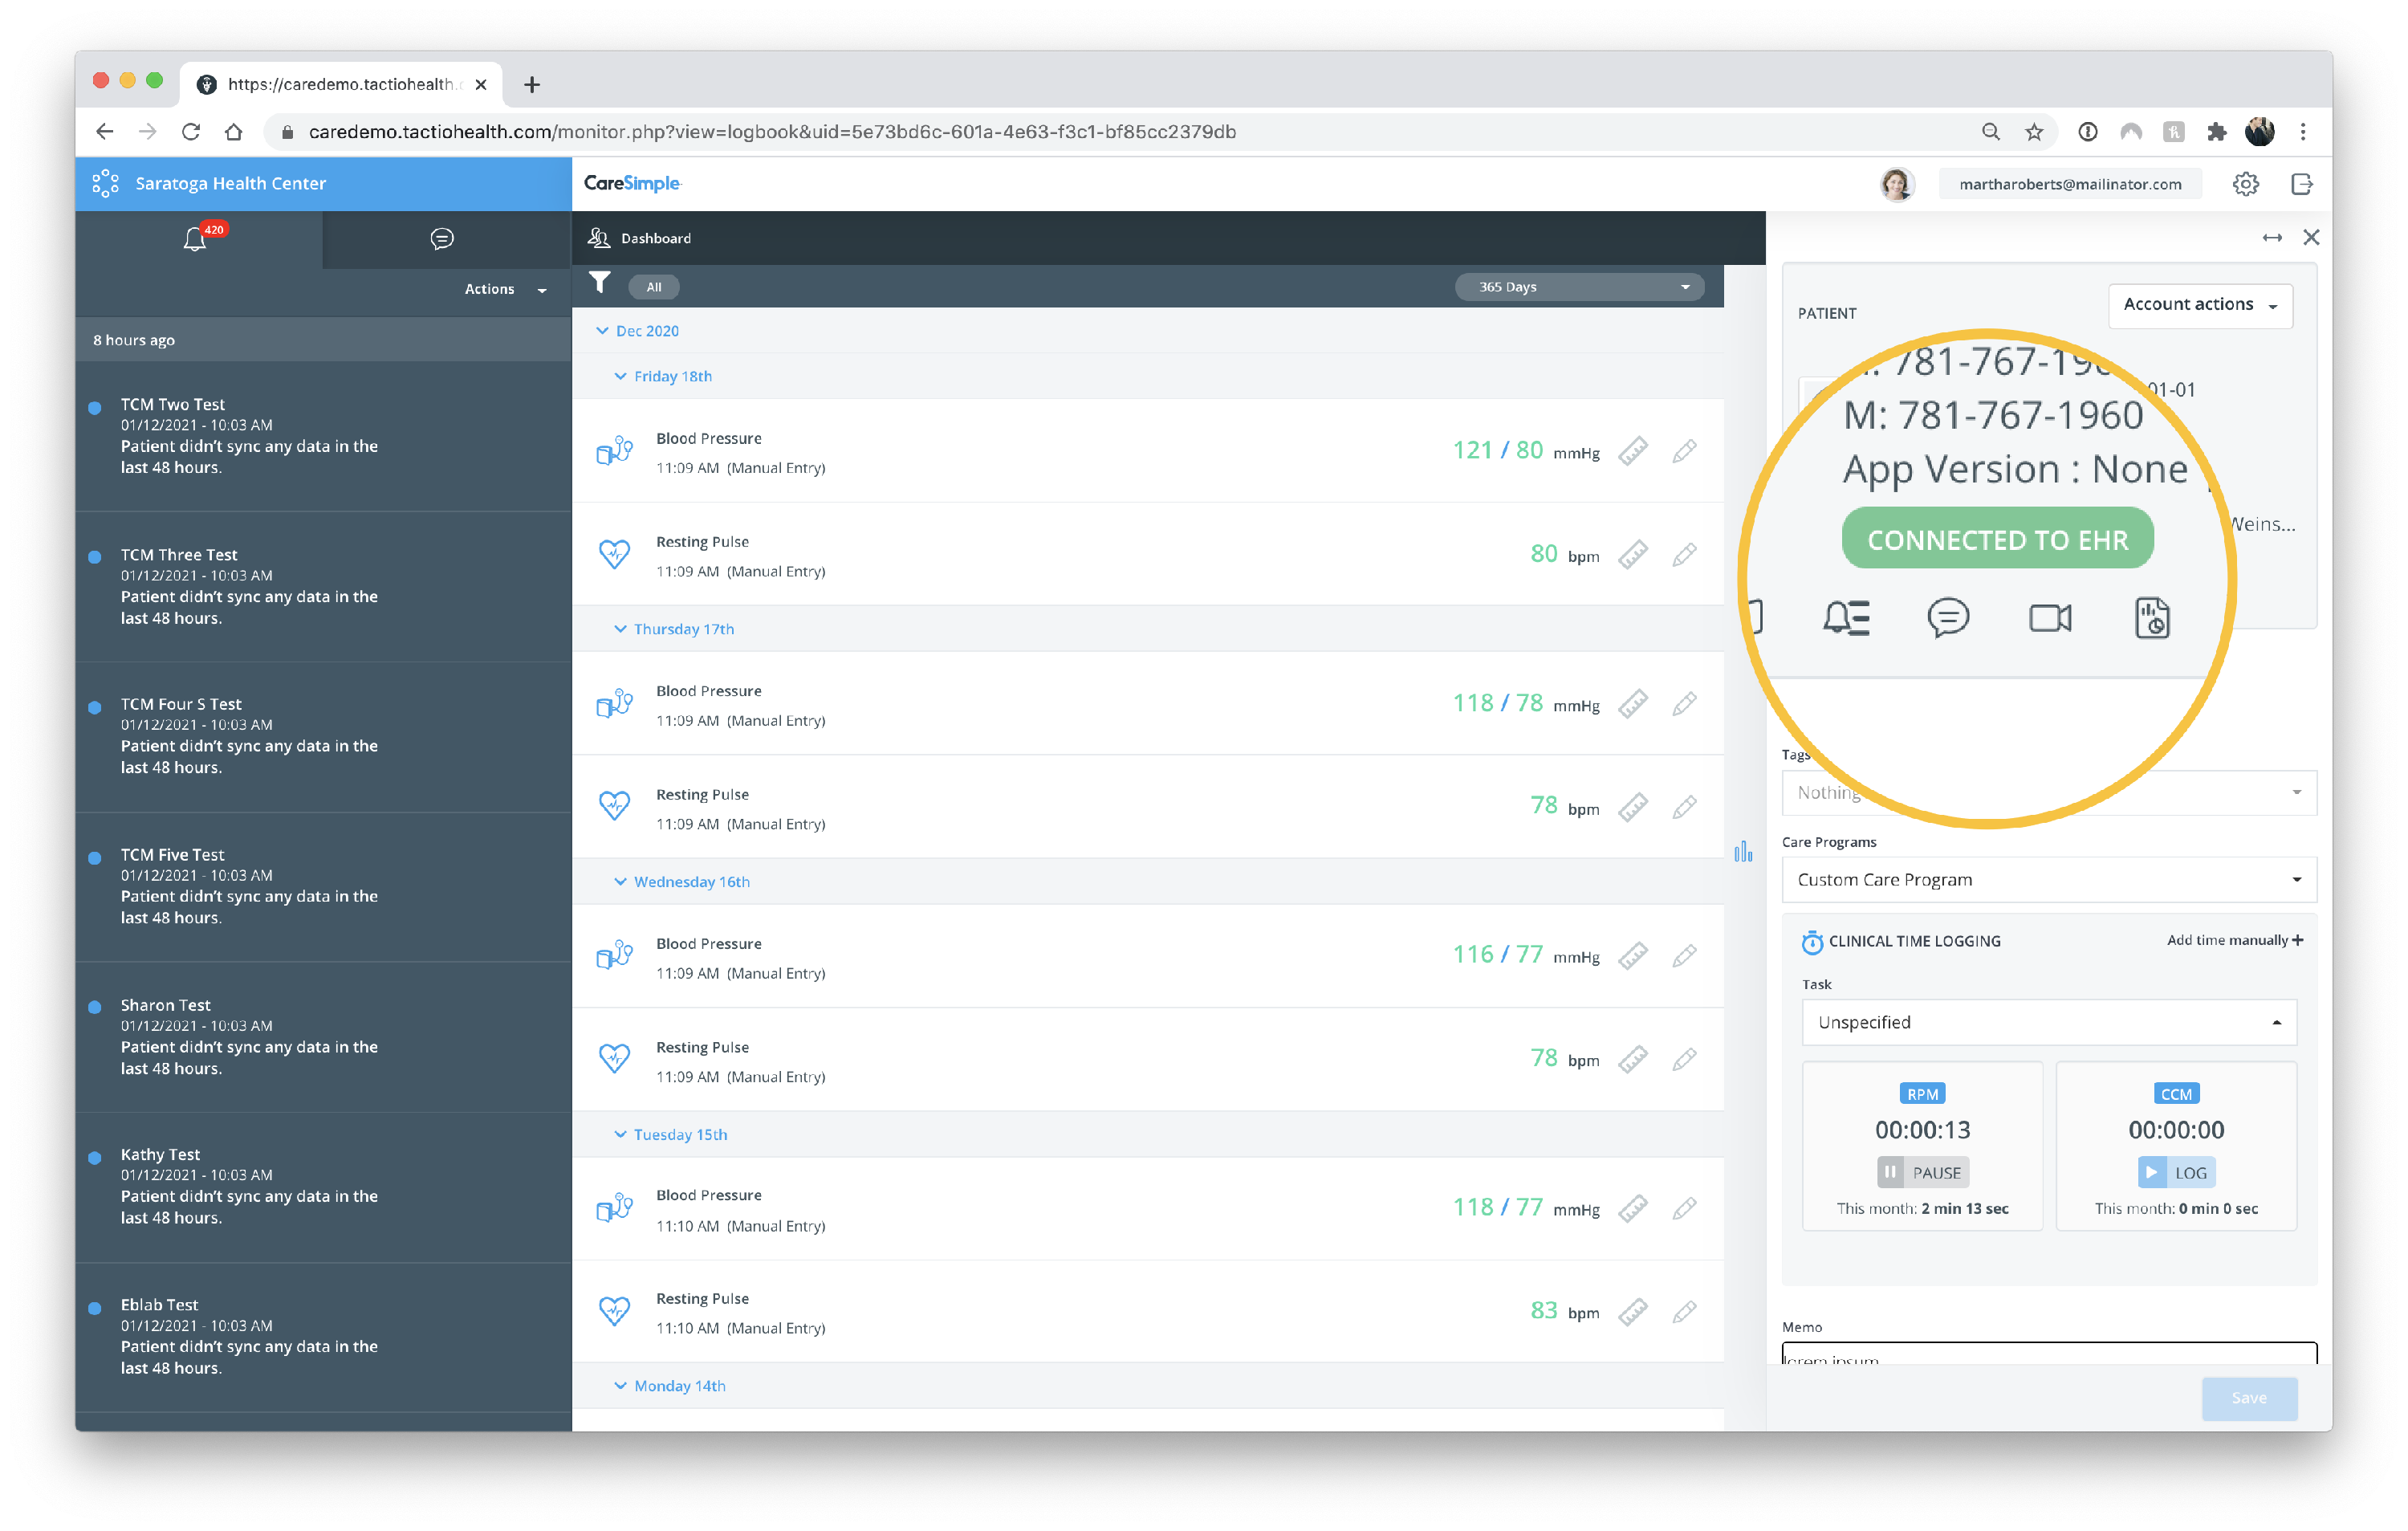Open the patient alerts list icon

pos(1845,618)
